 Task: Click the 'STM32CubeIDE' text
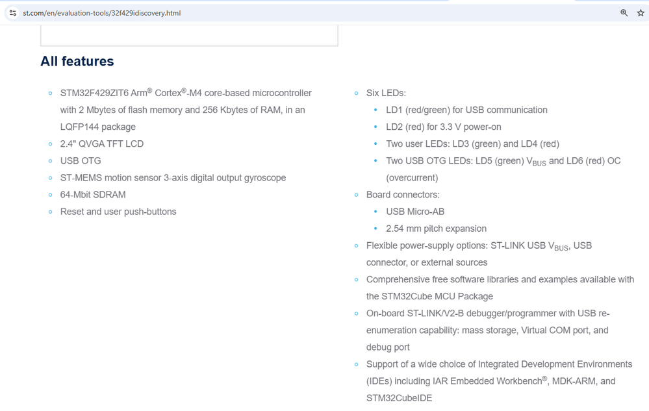pyautogui.click(x=399, y=398)
